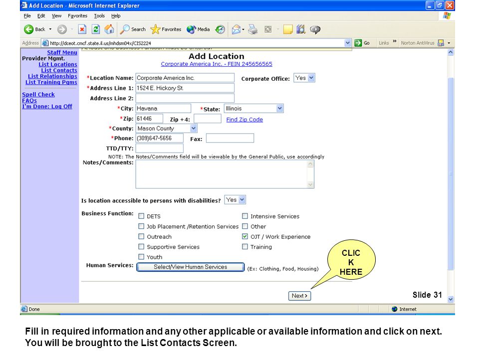Image resolution: width=479 pixels, height=359 pixels.
Task: Open the Norton AntiVirus dropdown arrow
Action: click(449, 43)
